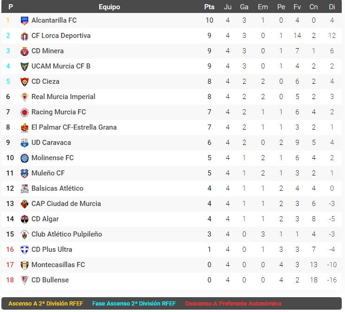Screen dimensions: 345x312
Task: Open Racing Murcia FC team link
Action: point(58,112)
